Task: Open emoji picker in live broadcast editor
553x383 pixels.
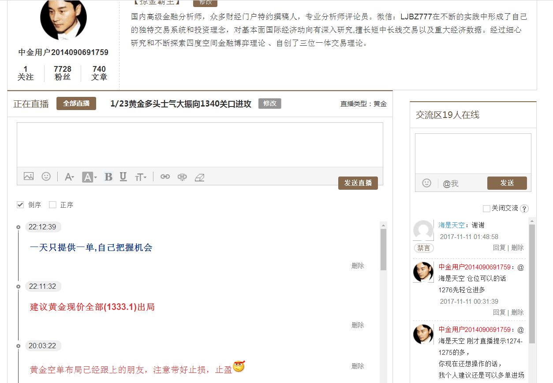Action: click(x=46, y=177)
